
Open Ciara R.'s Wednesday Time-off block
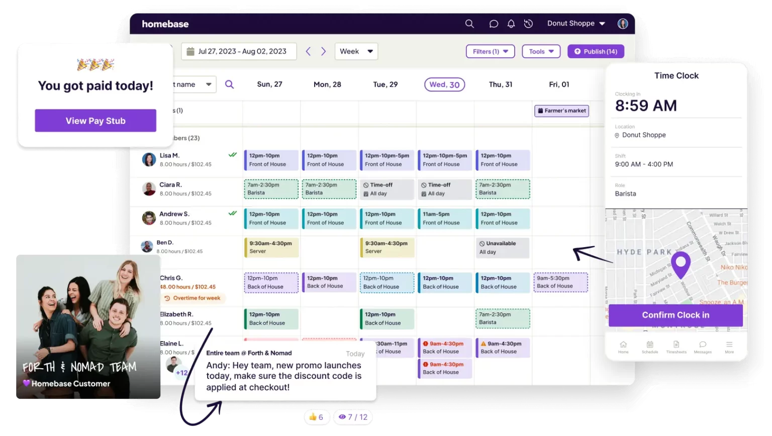[x=444, y=189]
